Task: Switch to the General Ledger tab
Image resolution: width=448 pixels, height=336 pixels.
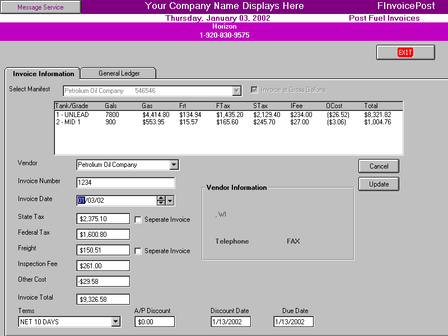Action: tap(119, 73)
